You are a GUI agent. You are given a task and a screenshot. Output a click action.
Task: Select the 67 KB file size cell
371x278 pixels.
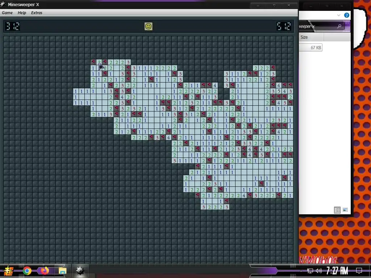310,47
